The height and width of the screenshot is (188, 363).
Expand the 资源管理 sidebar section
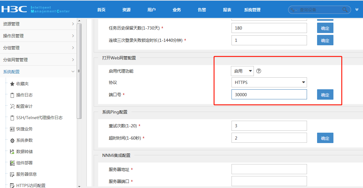[x=38, y=24]
